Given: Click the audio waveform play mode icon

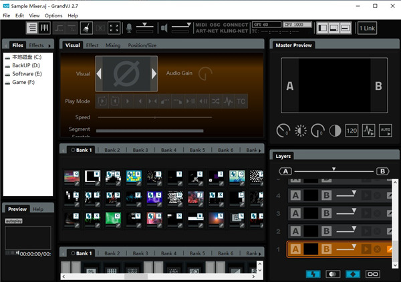Looking at the screenshot, I should (228, 101).
